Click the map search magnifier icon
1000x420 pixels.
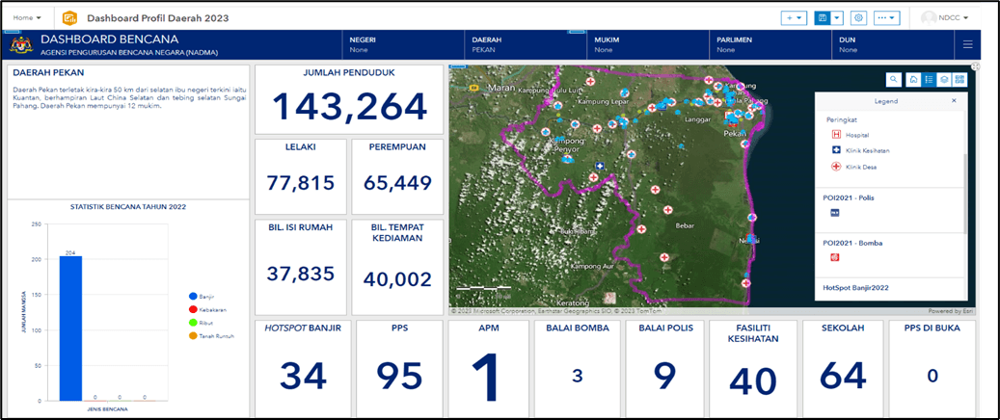click(x=894, y=80)
